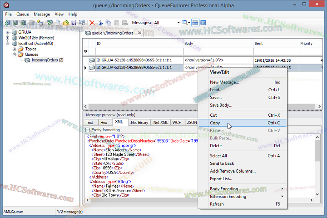The image size is (327, 218).
Task: Open the Messages filter combo box
Action: pos(167,23)
